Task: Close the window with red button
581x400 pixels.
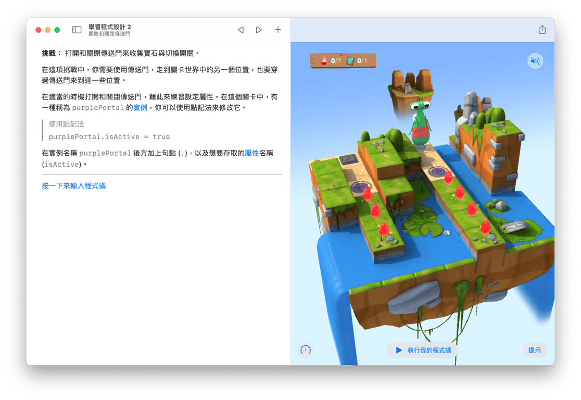Action: click(38, 30)
